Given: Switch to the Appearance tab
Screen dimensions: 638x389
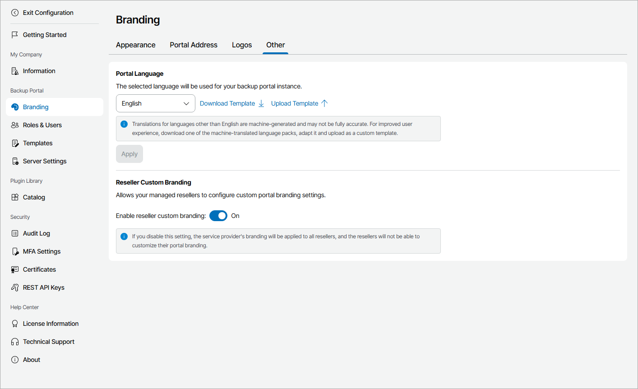Looking at the screenshot, I should click(x=135, y=45).
